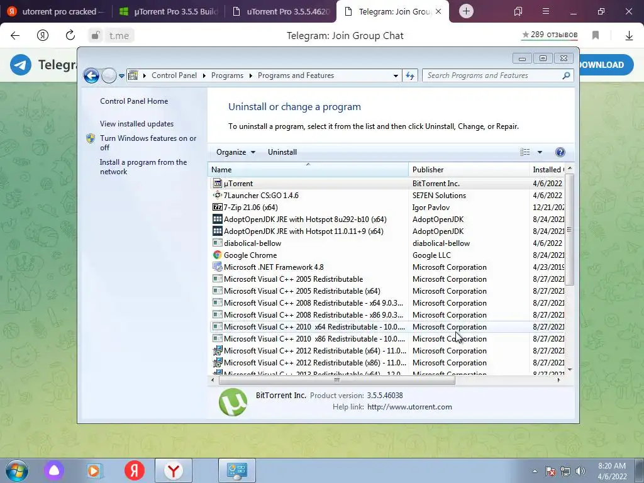Click the horizontal scroll right arrow
The width and height of the screenshot is (644, 483).
[558, 380]
